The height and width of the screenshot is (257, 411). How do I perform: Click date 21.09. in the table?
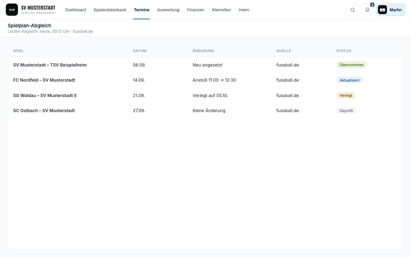[x=139, y=95]
